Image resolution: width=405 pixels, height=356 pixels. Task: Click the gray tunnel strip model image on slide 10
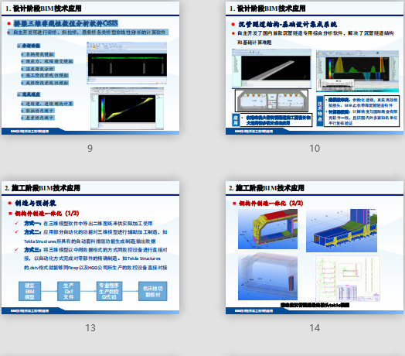point(271,69)
